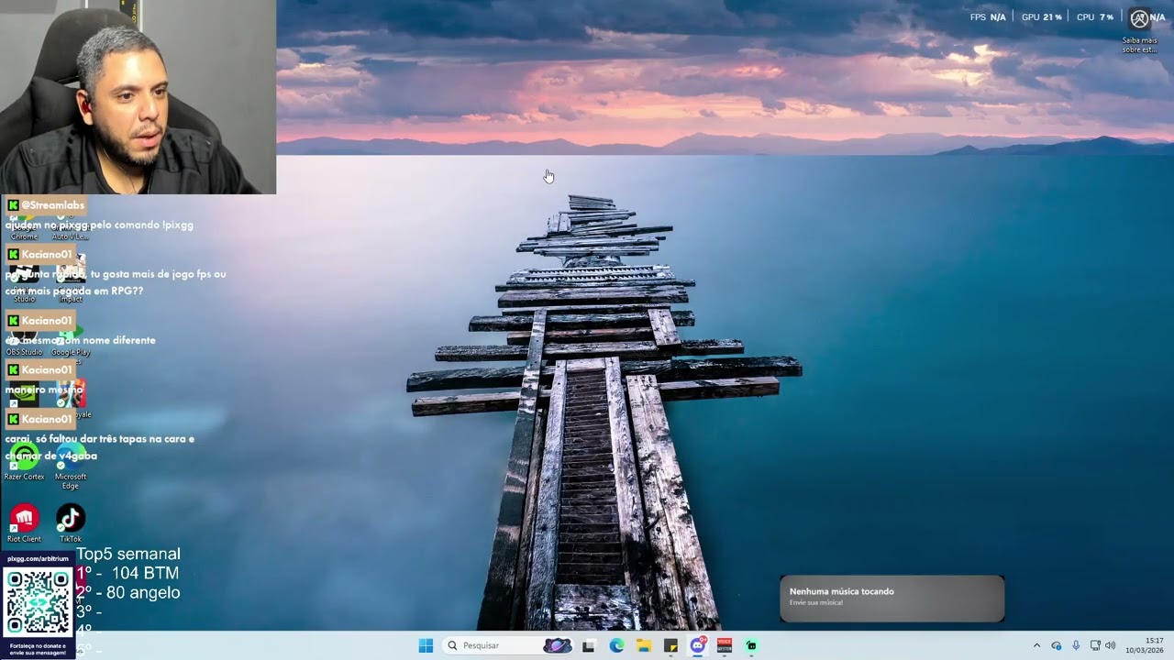Open File Explorer from the taskbar
The width and height of the screenshot is (1174, 660).
point(644,645)
